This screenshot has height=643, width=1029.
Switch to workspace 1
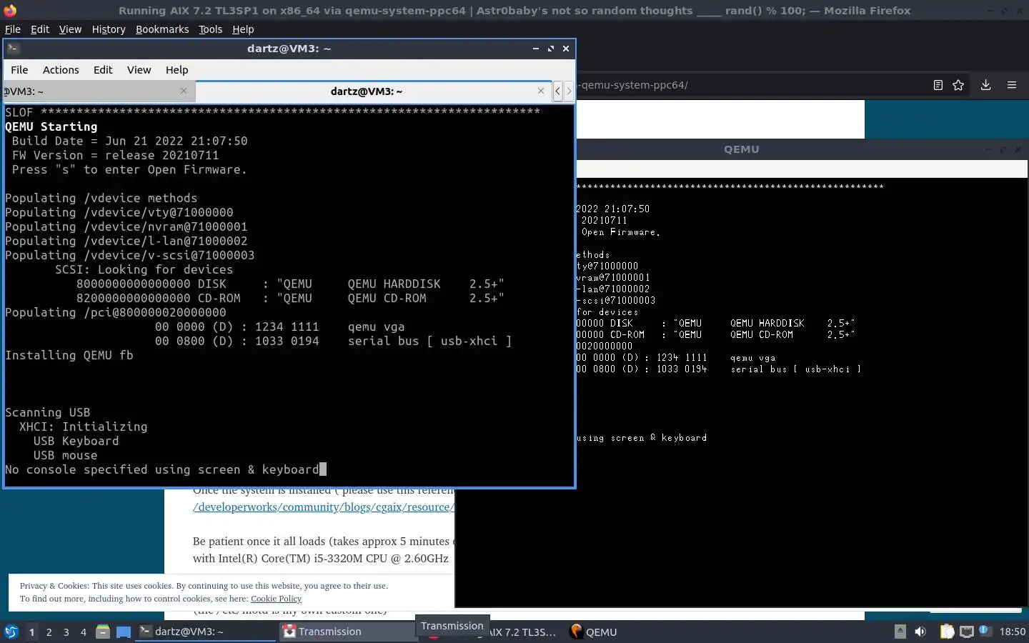(31, 632)
